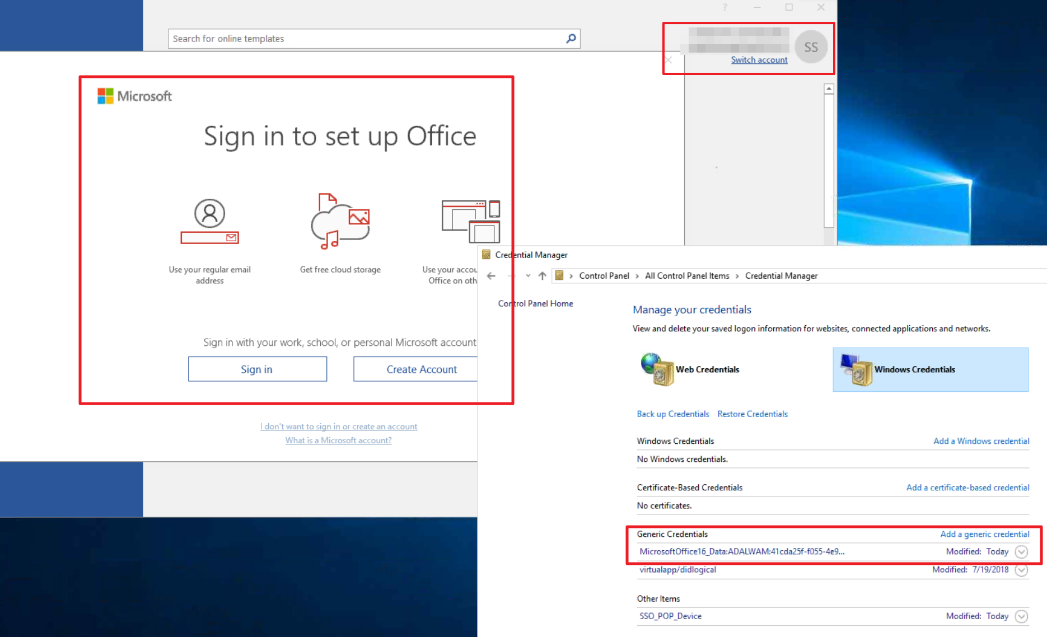Expand the virtualapp/didlogical credential chevron

[1021, 570]
